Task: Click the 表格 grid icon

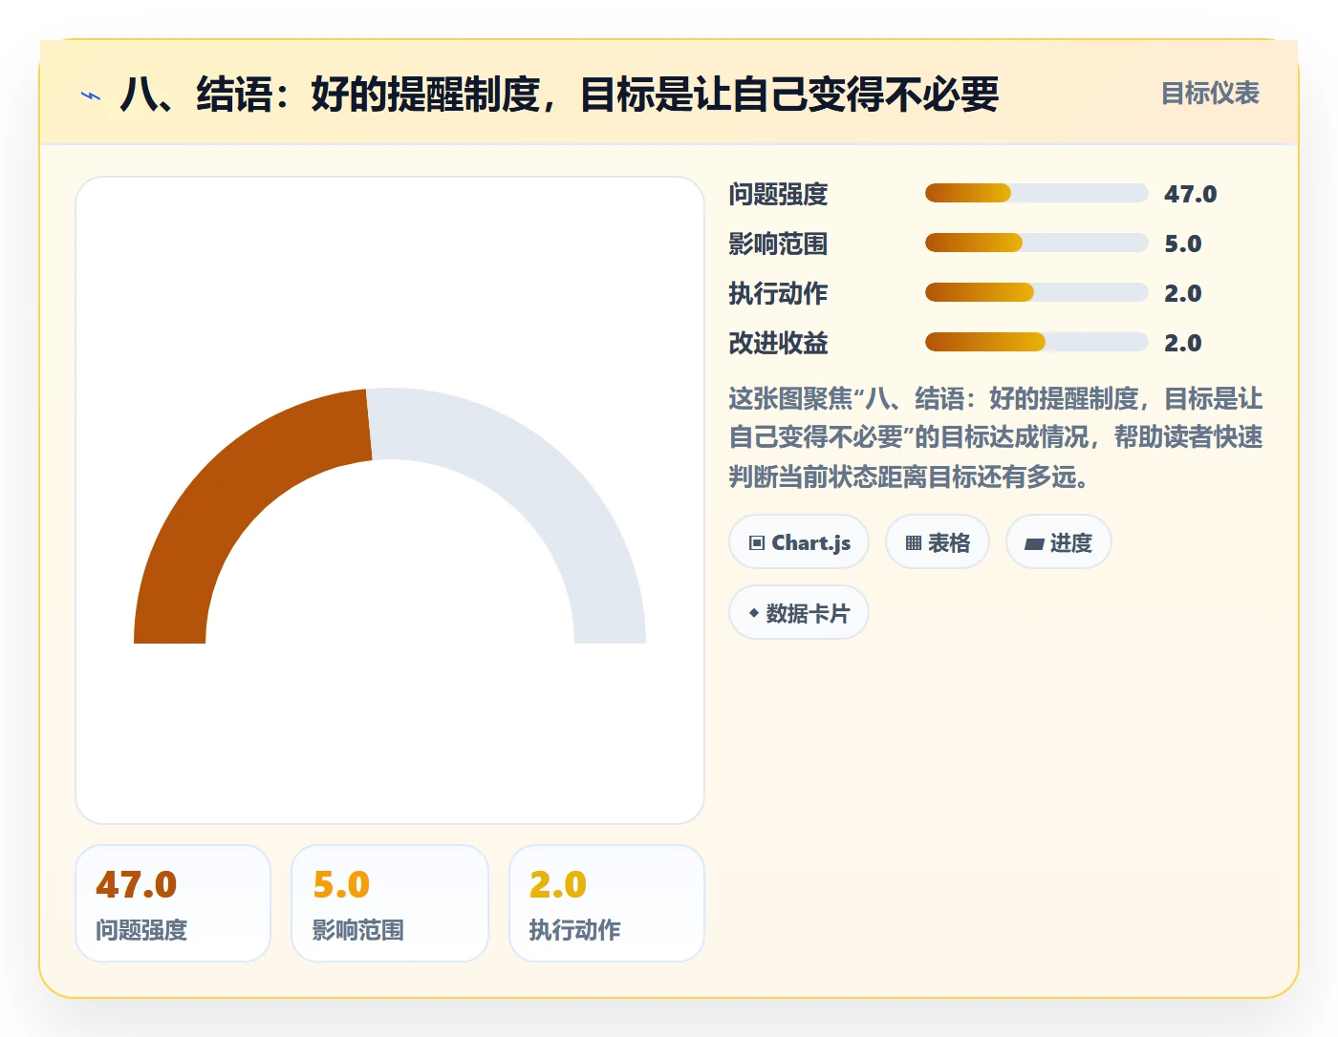Action: [914, 543]
